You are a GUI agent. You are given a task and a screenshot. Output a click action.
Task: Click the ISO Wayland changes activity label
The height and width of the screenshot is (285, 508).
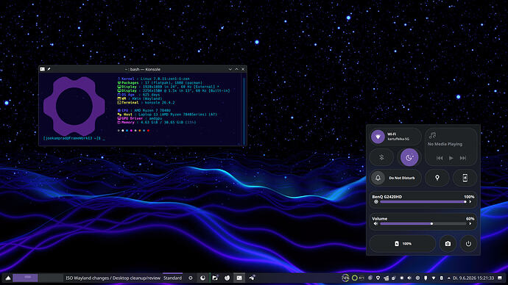[113, 278]
